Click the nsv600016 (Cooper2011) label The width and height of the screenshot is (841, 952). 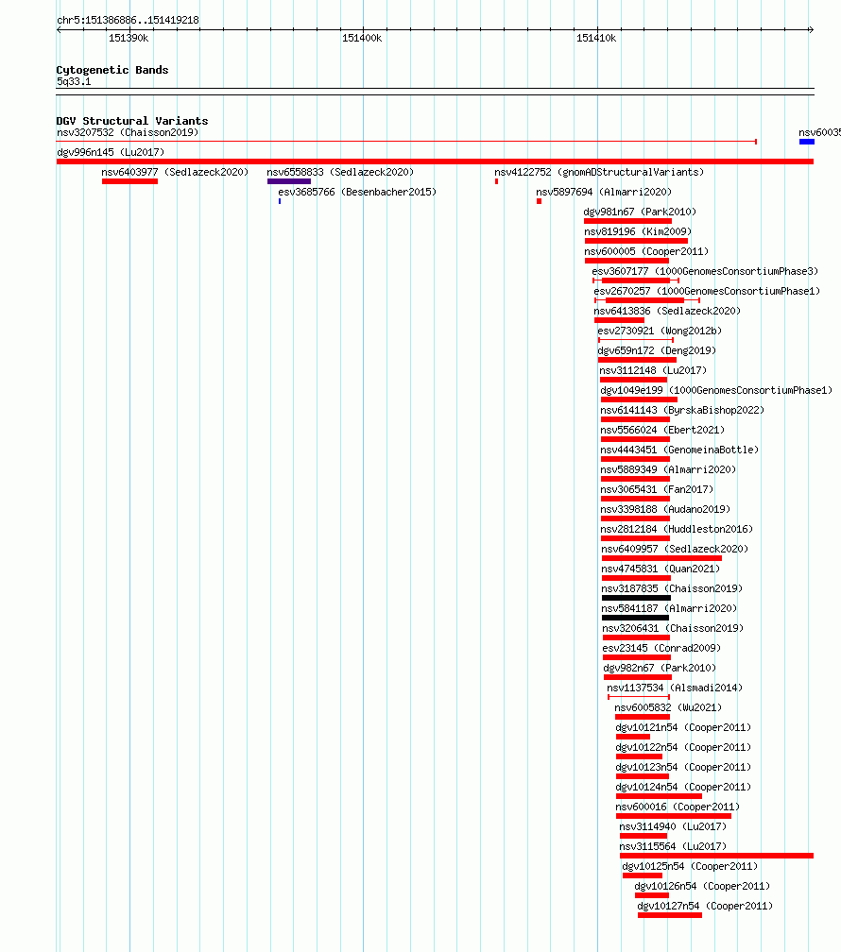[678, 807]
